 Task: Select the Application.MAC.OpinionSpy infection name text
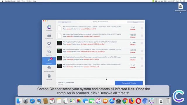[92, 36]
